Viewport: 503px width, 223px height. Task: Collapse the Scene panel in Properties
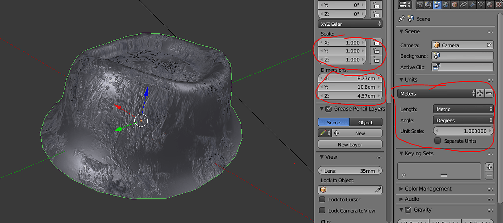coord(402,32)
